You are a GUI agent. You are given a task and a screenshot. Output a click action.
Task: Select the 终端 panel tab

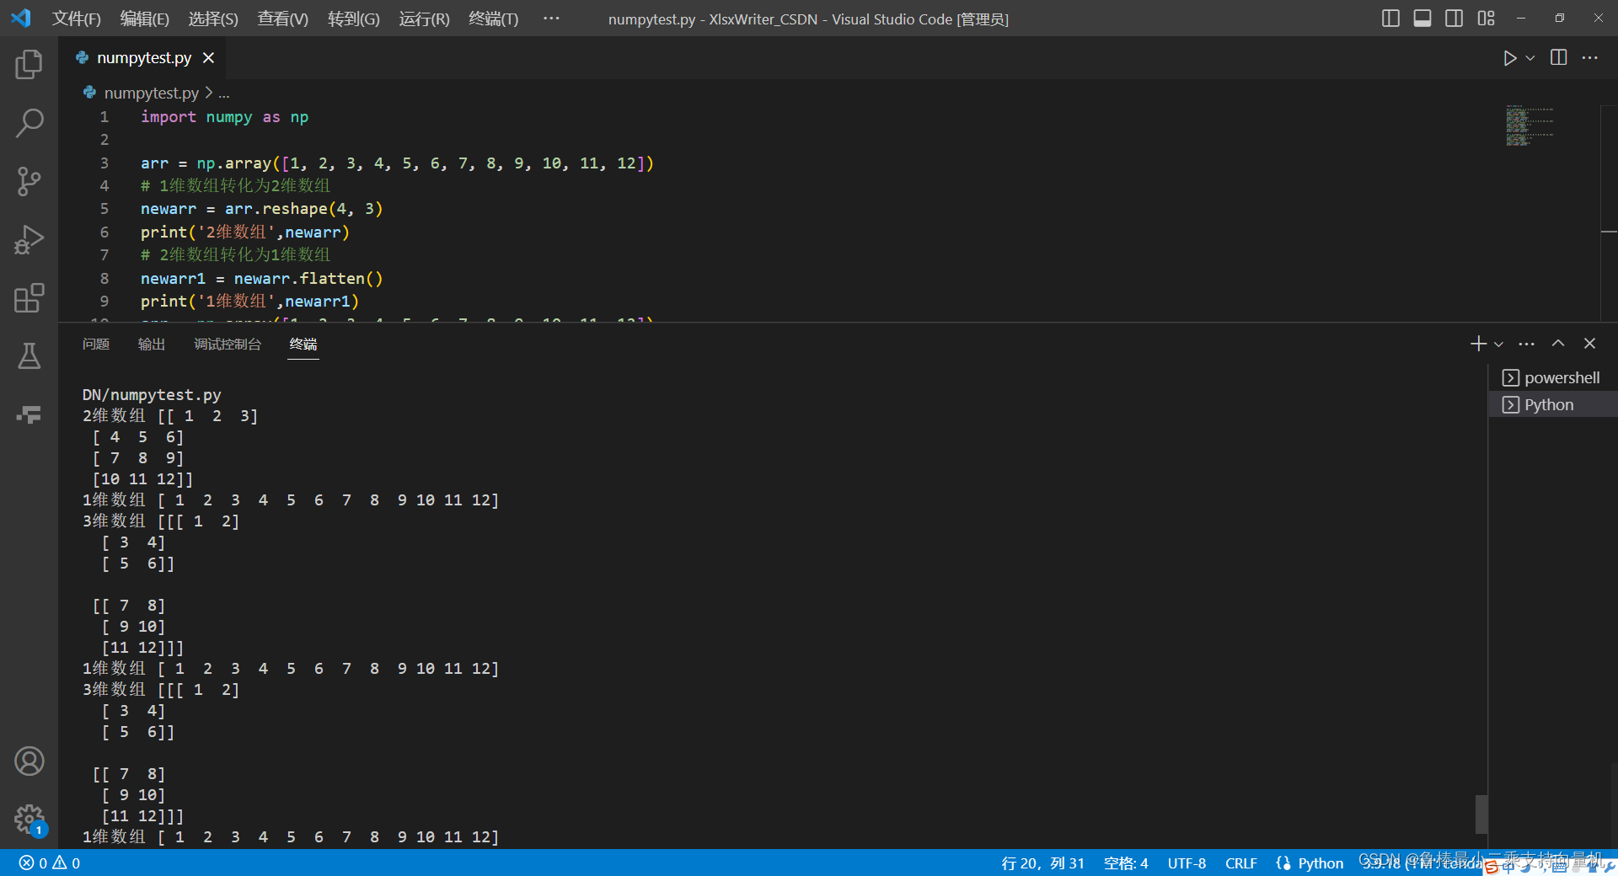(x=303, y=344)
